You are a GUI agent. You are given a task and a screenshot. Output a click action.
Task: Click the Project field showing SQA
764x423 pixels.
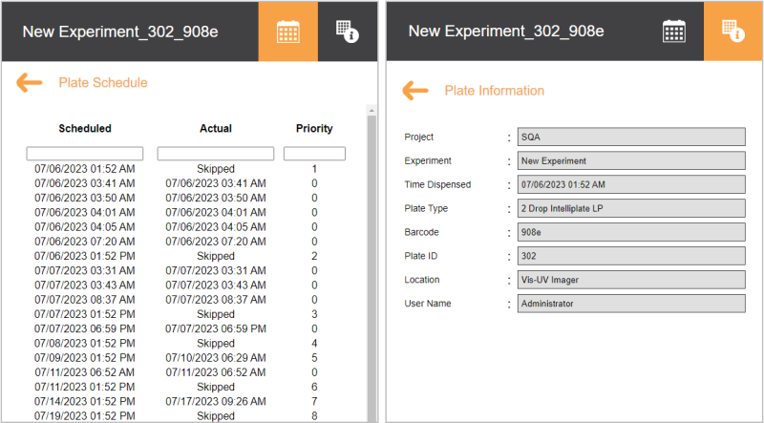(x=631, y=137)
